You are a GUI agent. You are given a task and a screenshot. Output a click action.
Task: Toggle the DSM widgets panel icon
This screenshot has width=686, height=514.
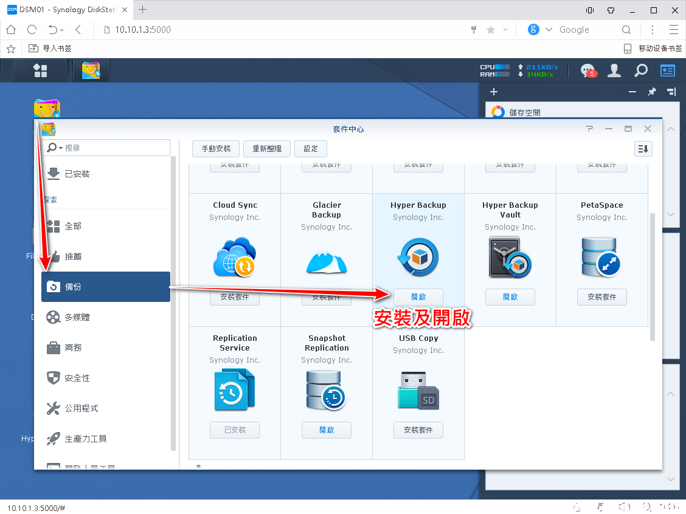[x=668, y=70]
